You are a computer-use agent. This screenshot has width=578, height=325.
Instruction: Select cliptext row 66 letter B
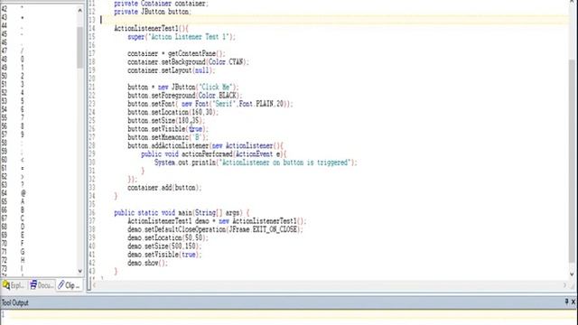click(23, 209)
